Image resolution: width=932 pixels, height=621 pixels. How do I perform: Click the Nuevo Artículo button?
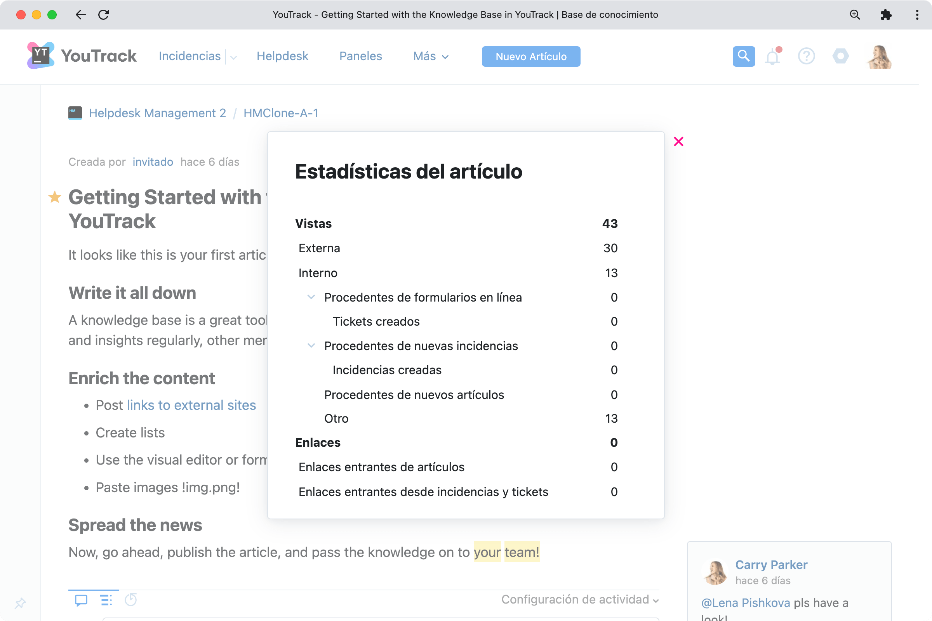(530, 56)
